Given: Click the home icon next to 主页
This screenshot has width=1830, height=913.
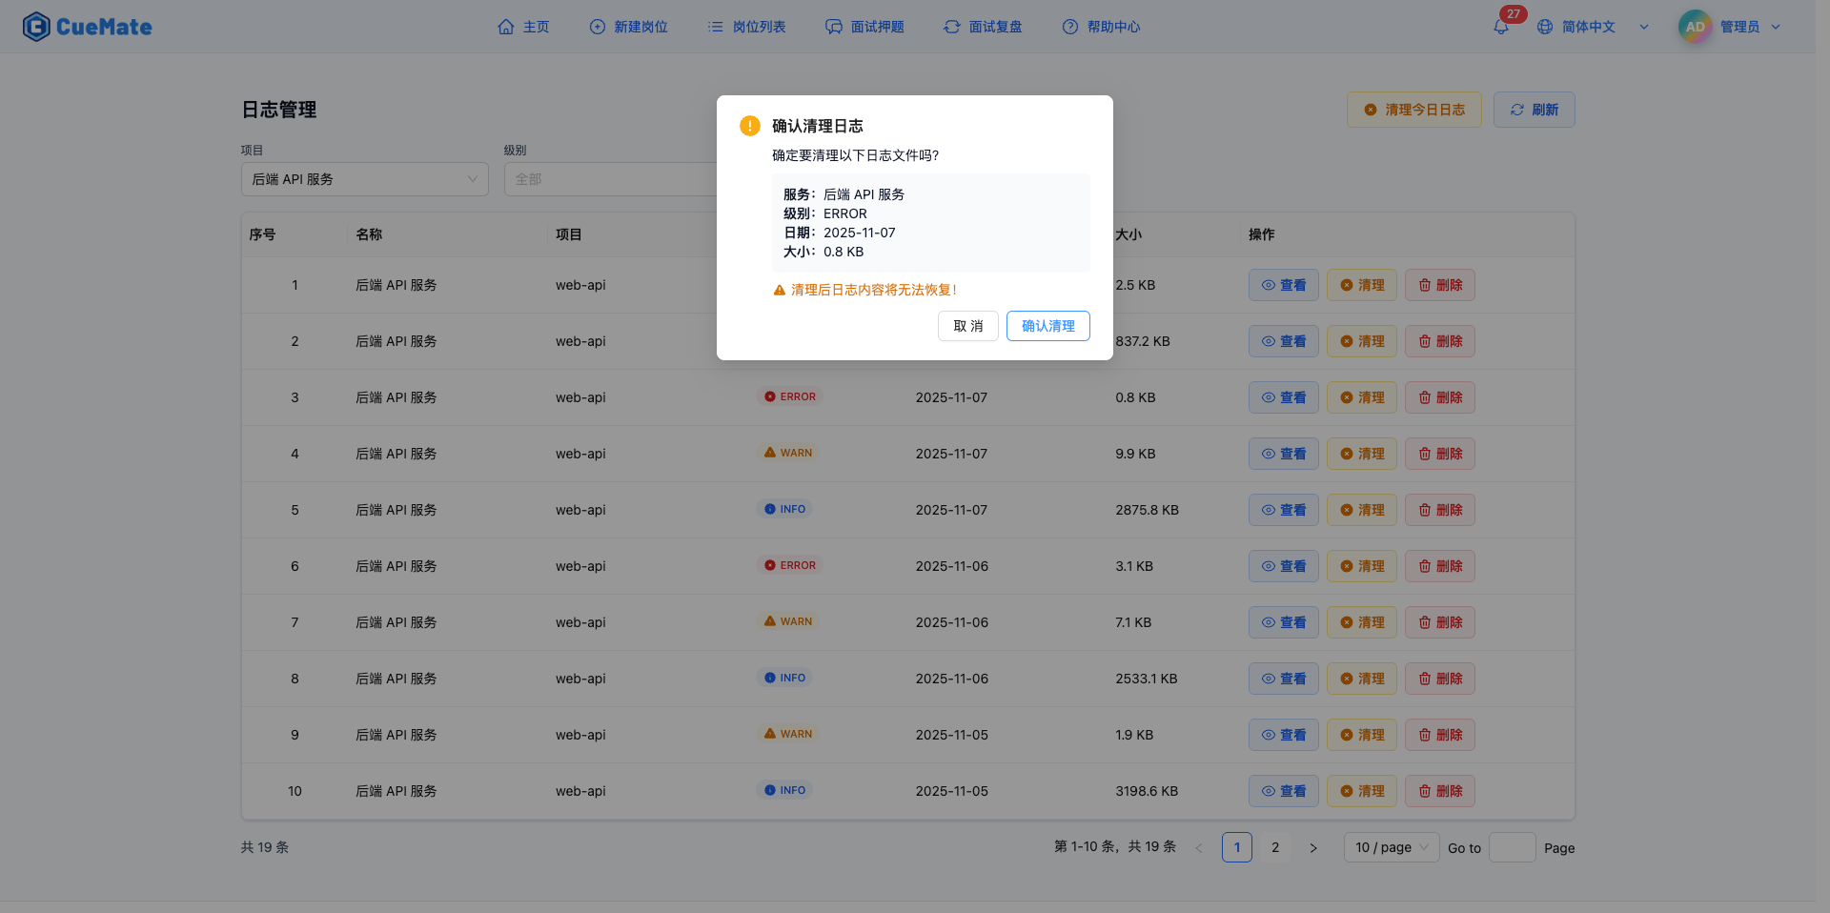Looking at the screenshot, I should [506, 27].
